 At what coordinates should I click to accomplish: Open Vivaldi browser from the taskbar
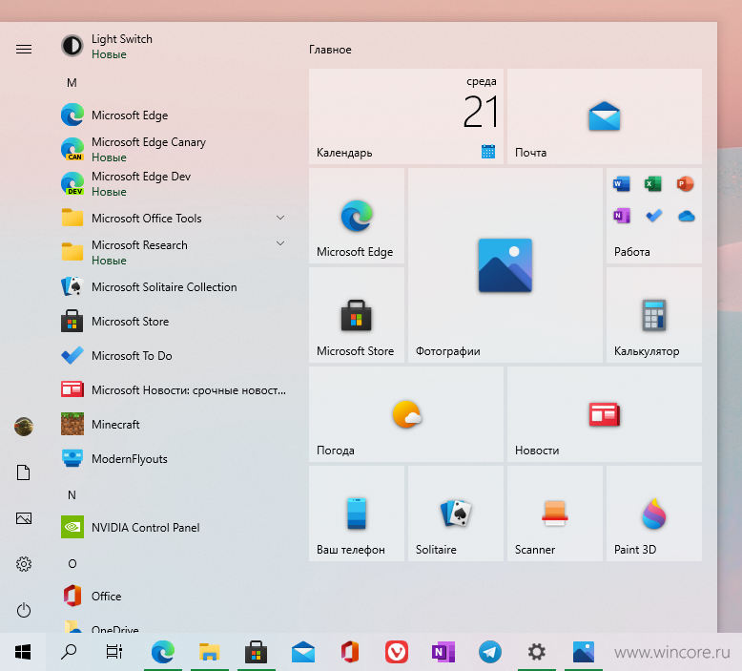coord(397,652)
